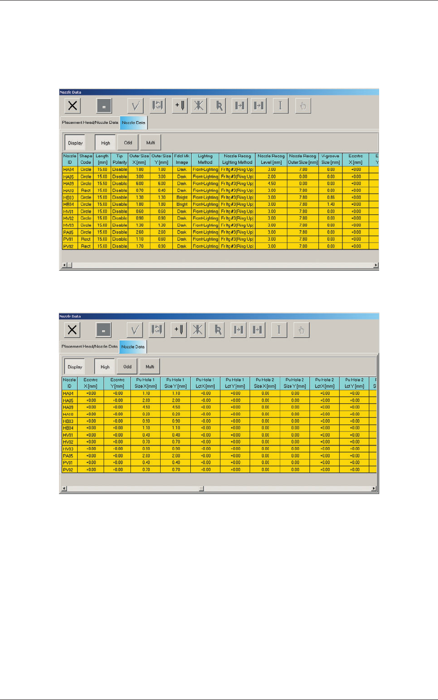Select the Nozzle Data tab in lower window
Viewport: 438px width, 700px height.
133,347
